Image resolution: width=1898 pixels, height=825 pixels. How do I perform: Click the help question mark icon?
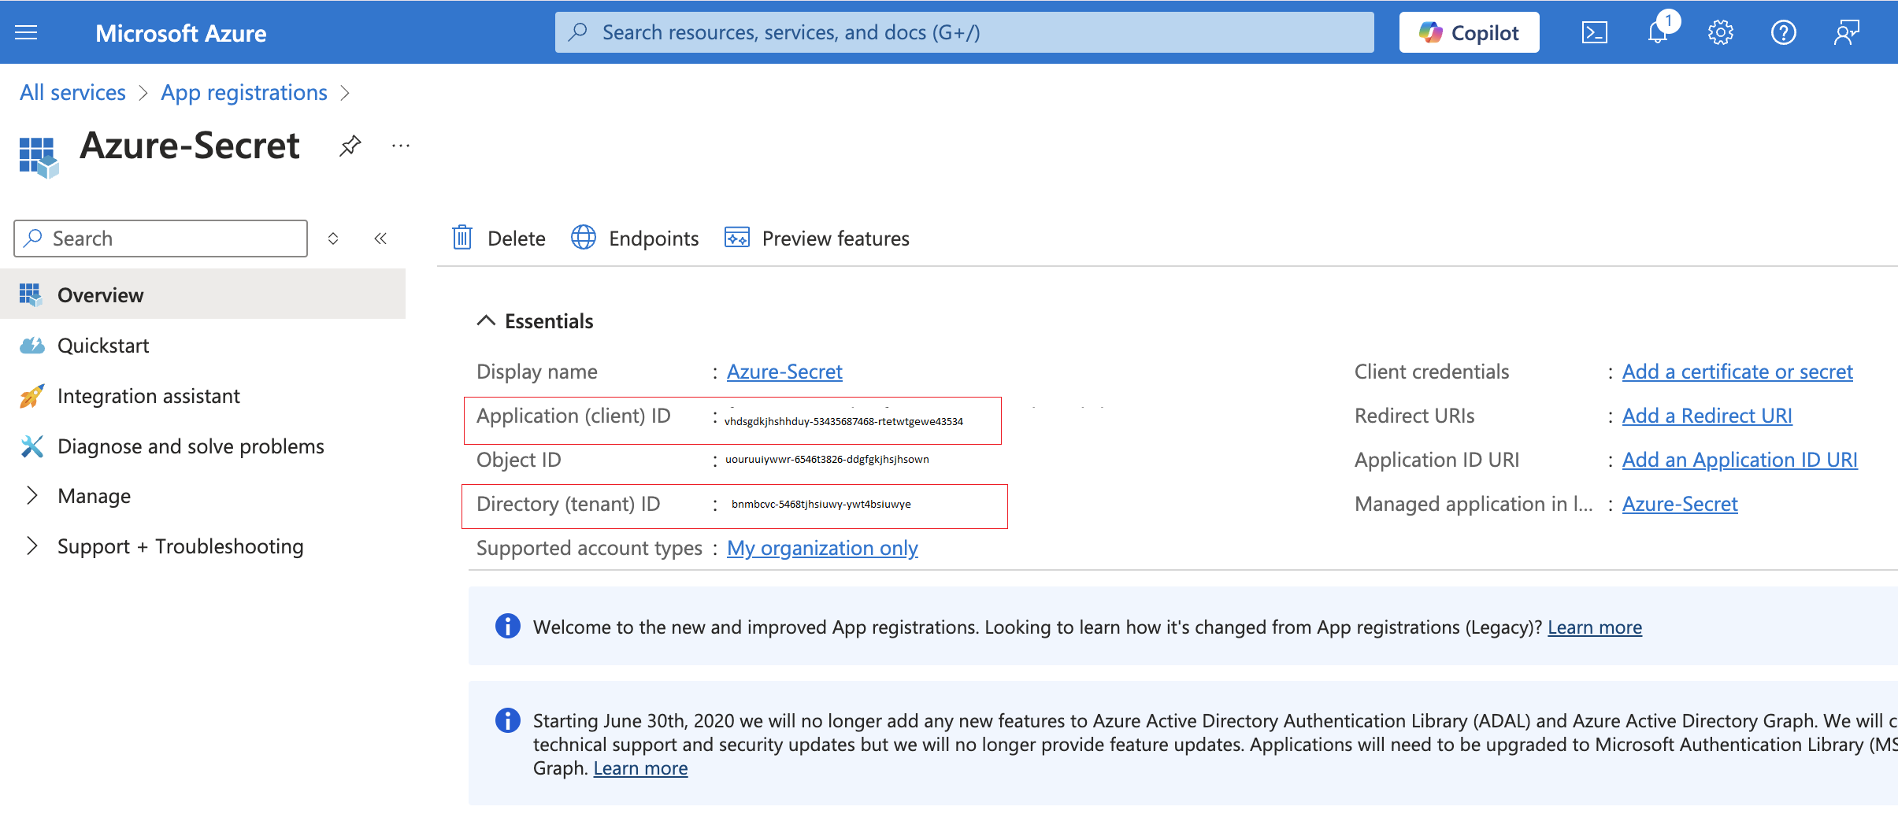coord(1783,32)
